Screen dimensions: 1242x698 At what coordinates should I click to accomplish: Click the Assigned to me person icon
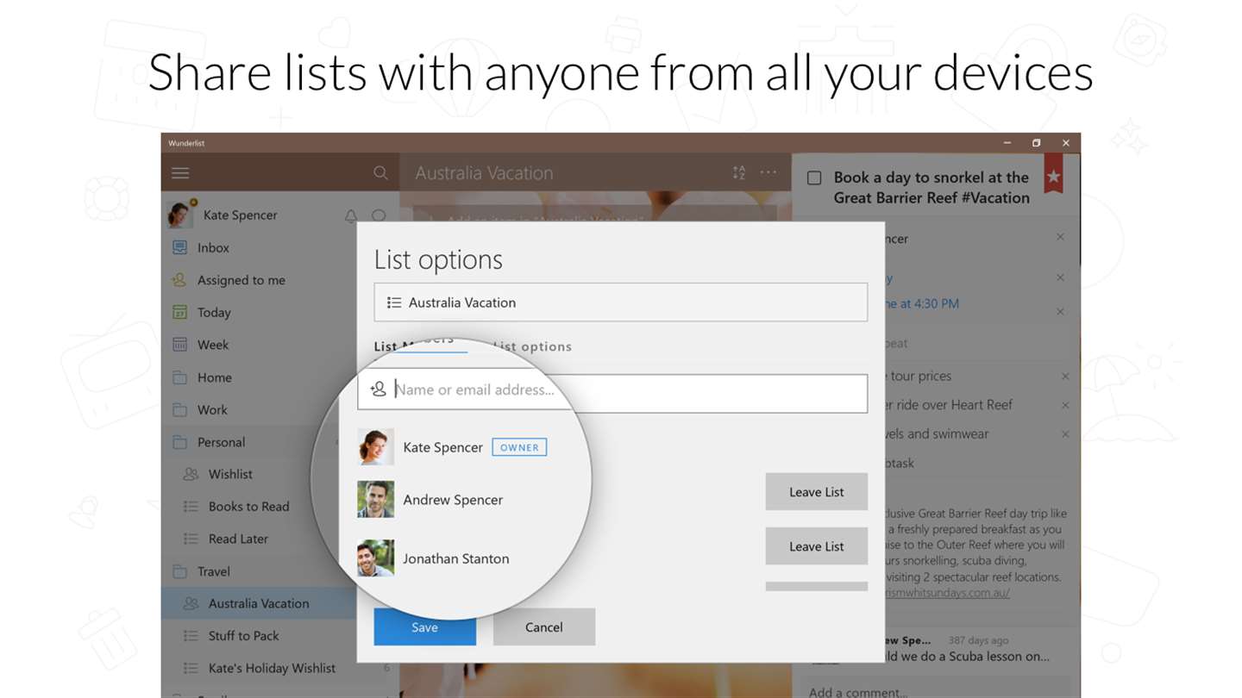coord(179,280)
